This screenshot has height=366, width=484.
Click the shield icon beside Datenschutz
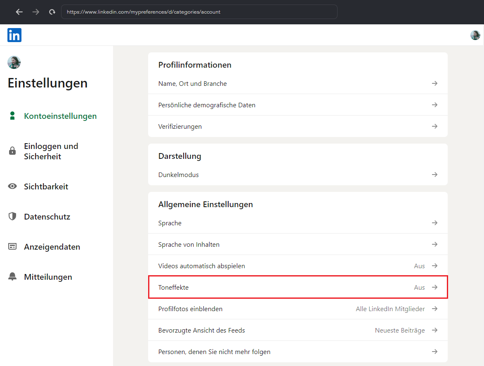(x=12, y=217)
